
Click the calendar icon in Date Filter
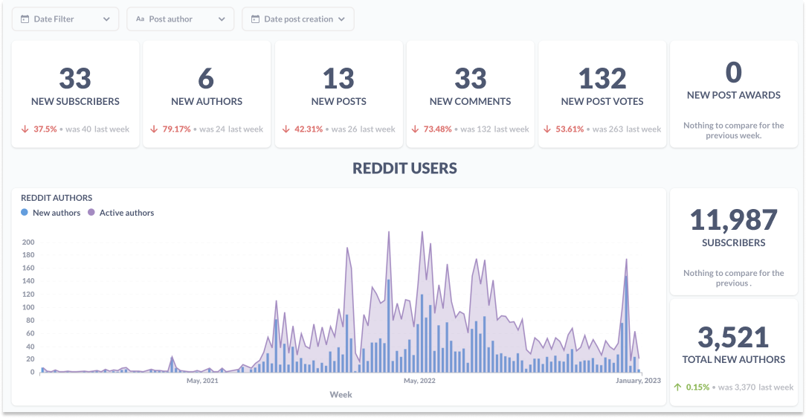pyautogui.click(x=25, y=19)
